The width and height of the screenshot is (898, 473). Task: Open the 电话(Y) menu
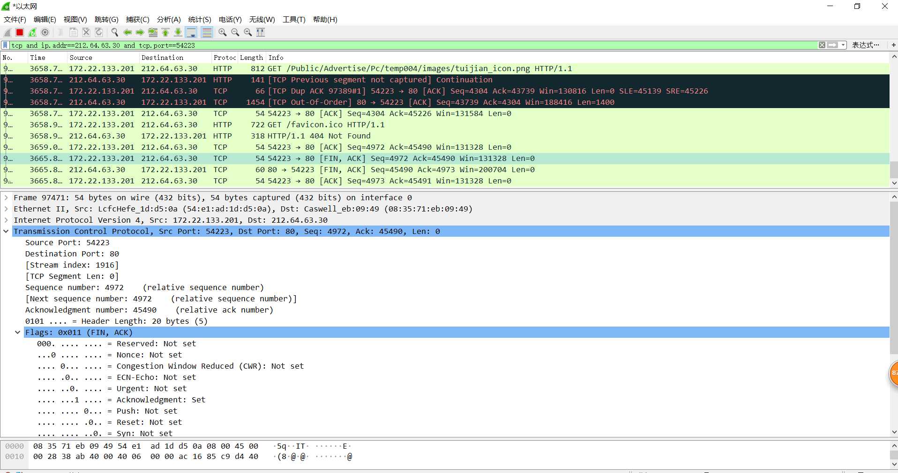[230, 19]
